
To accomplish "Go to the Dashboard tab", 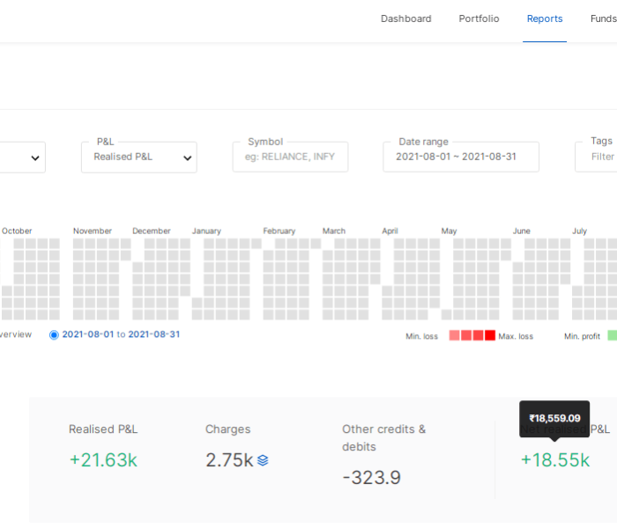I will [x=405, y=18].
